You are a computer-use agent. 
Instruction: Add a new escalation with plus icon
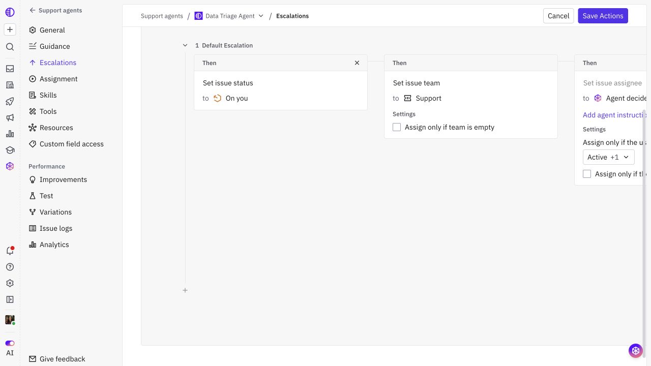tap(185, 290)
